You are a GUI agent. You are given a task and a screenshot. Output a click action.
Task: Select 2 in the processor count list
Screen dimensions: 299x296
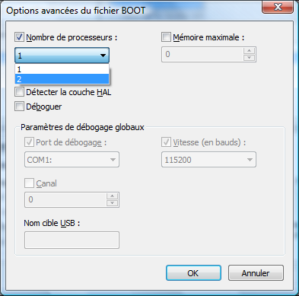[x=62, y=79]
